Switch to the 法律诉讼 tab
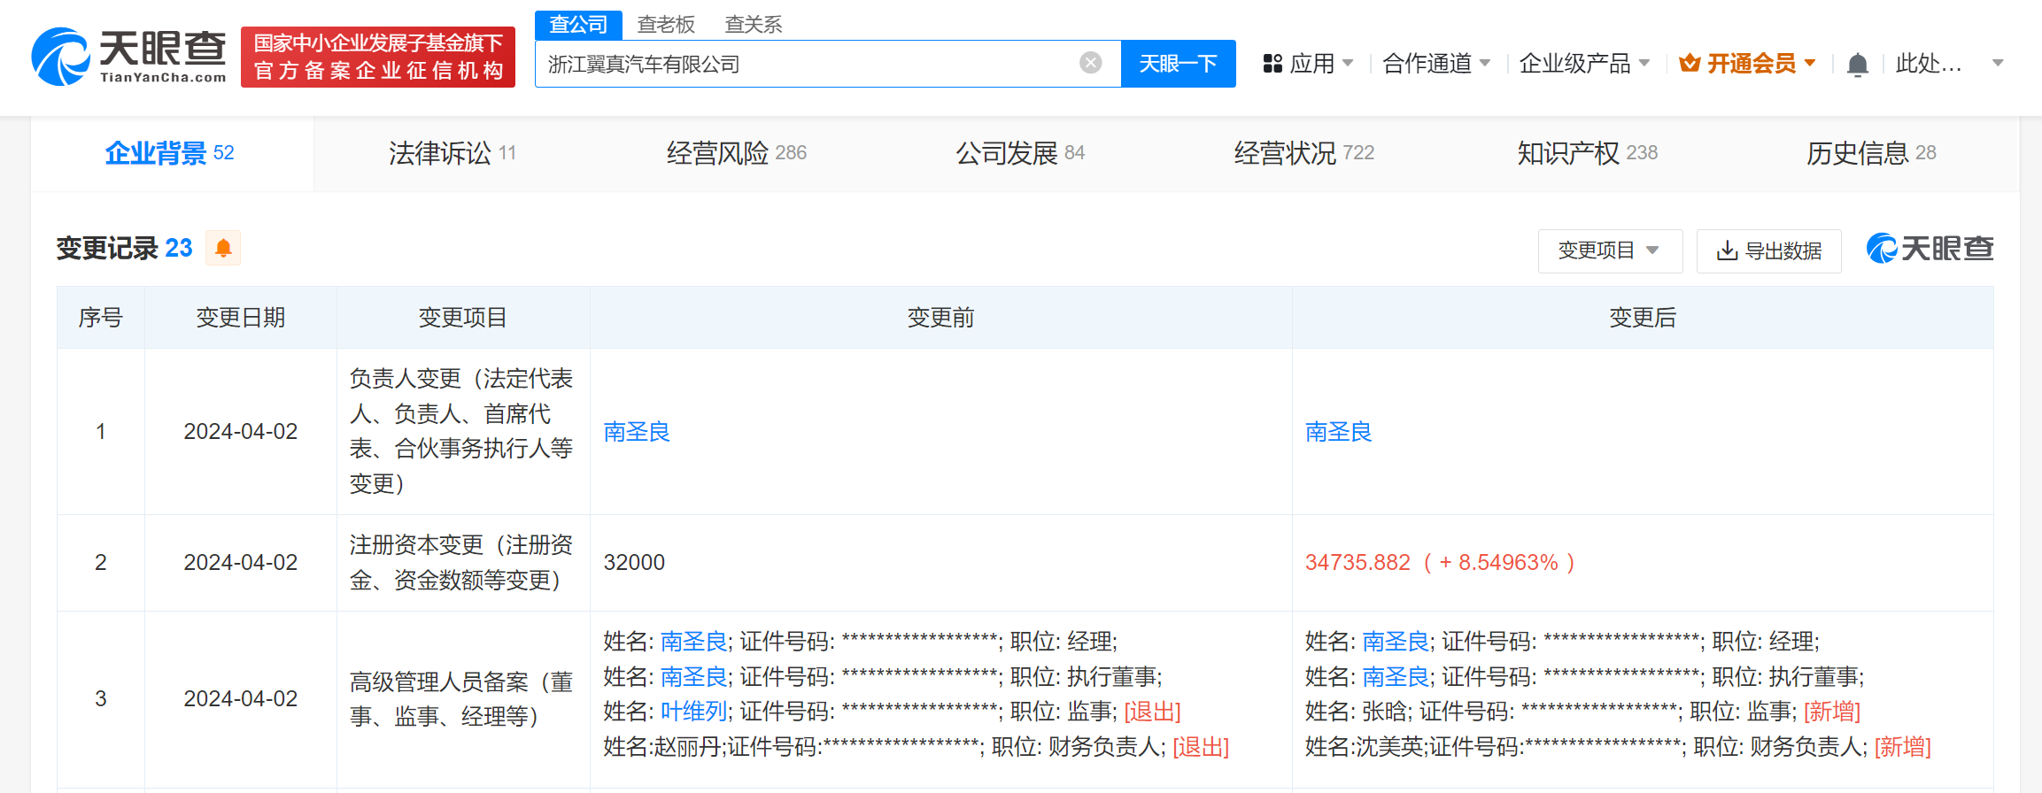 tap(452, 153)
